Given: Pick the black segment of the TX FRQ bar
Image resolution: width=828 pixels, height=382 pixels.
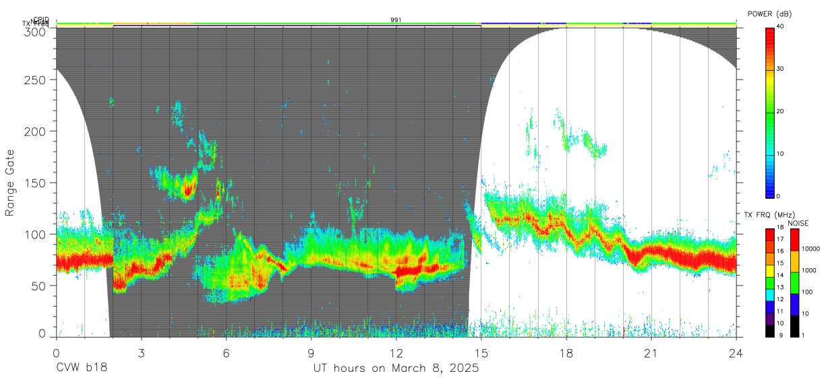Looking at the screenshot, I should [x=769, y=331].
